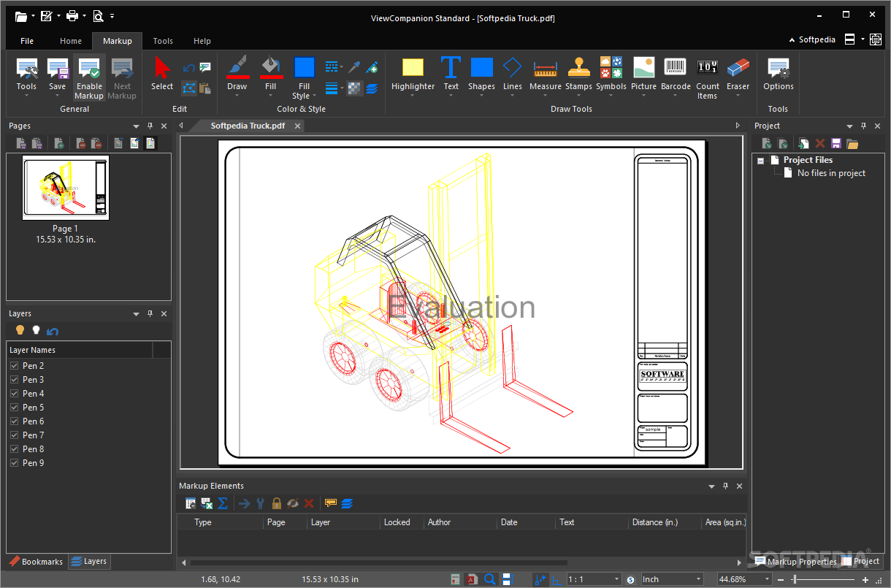Select the Text markup tool
This screenshot has height=588, width=891.
point(451,77)
